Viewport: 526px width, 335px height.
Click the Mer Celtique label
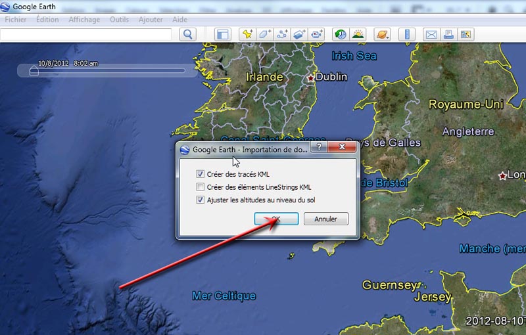pyautogui.click(x=224, y=296)
